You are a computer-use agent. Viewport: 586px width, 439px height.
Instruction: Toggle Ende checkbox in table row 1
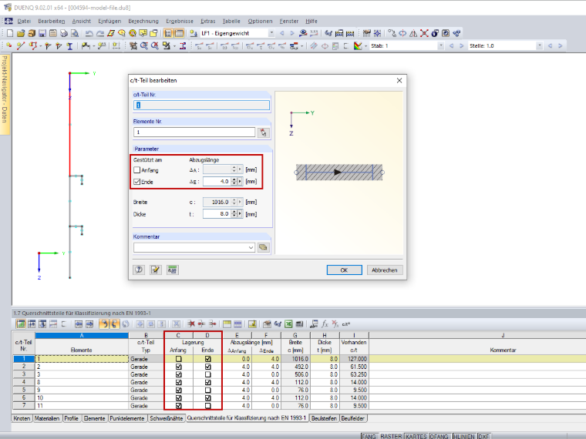(x=207, y=359)
